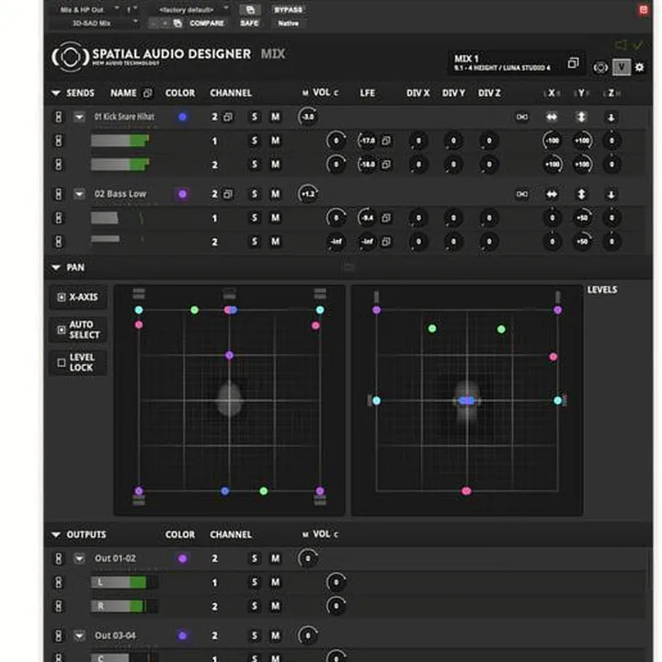
Task: Toggle the AUTO SELECT checkbox
Action: (62, 330)
